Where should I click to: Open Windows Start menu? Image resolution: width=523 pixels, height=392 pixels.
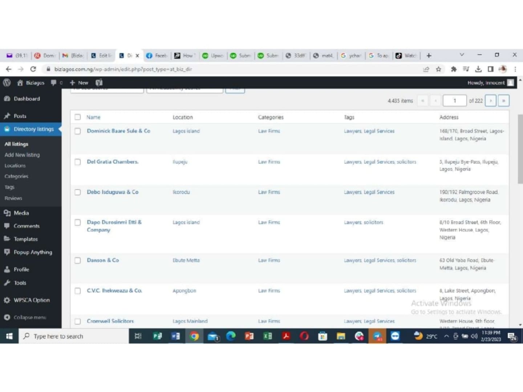click(9, 336)
